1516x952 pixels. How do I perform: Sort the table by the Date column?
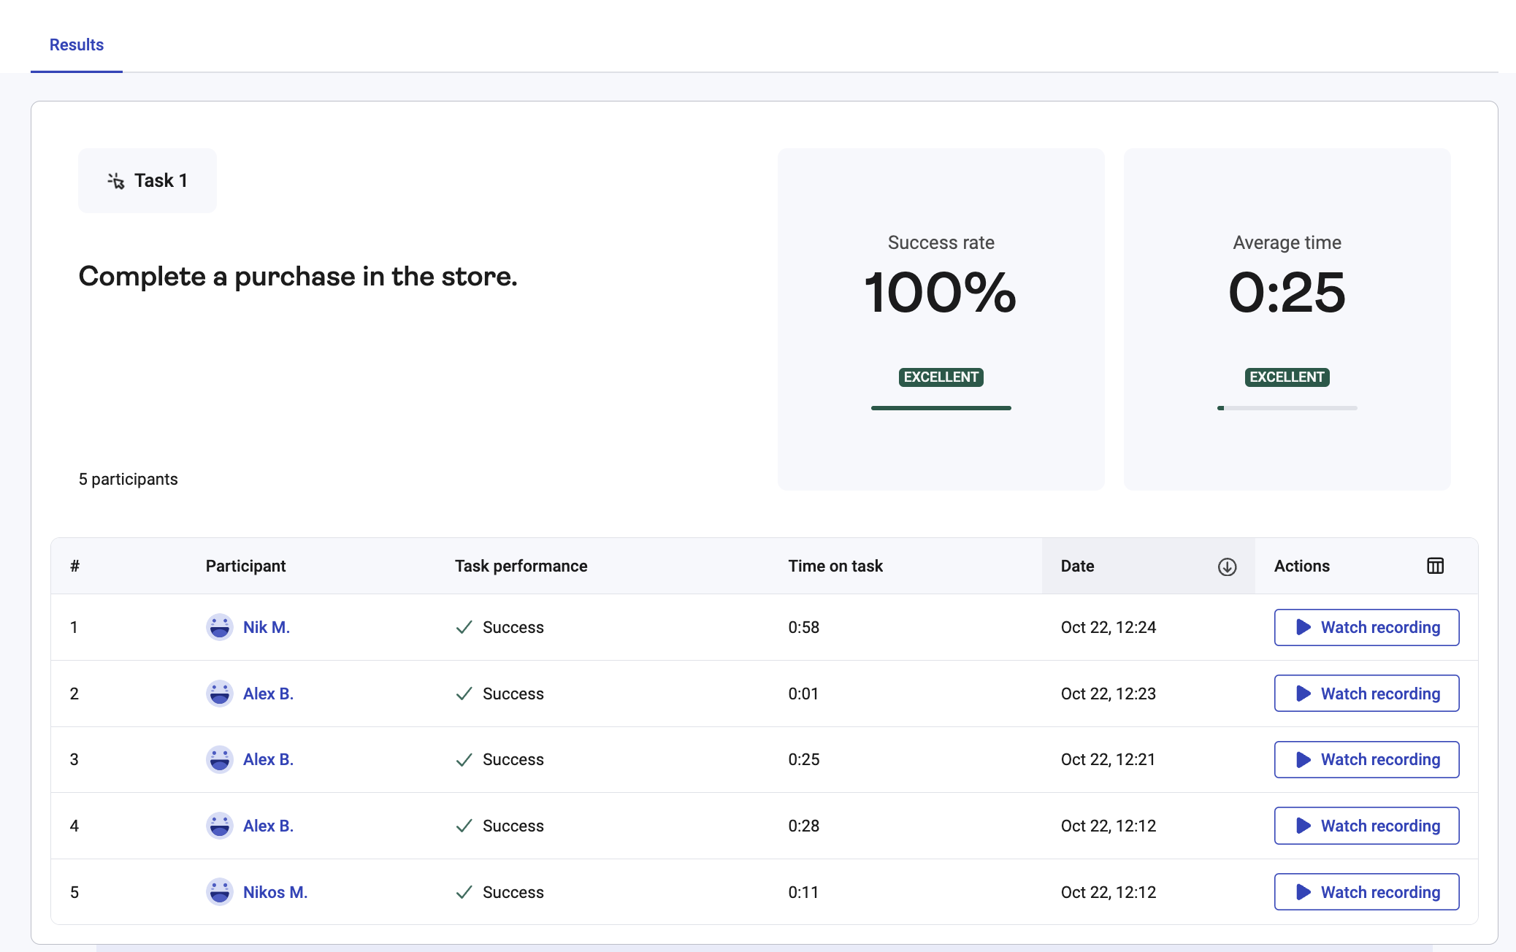point(1077,566)
